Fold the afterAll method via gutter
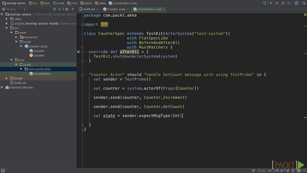Image resolution: width=307 pixels, height=173 pixels. point(83,52)
